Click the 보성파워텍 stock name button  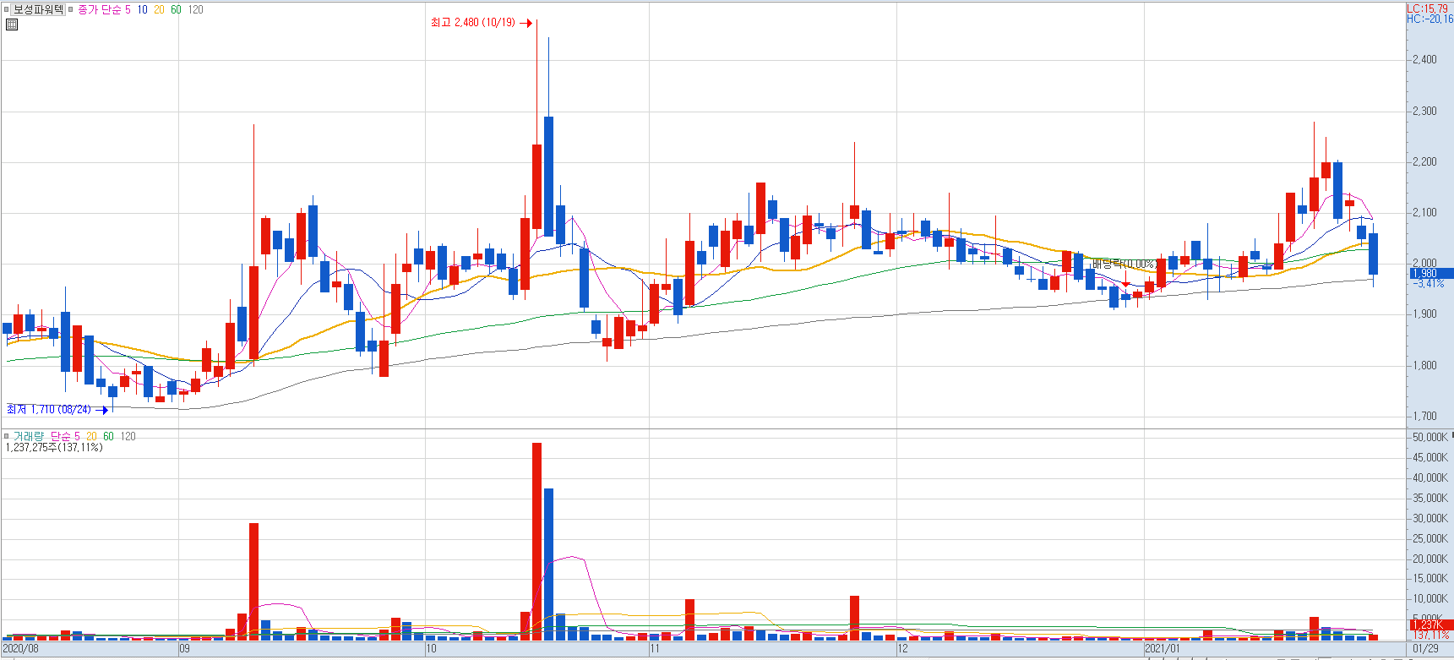(38, 9)
